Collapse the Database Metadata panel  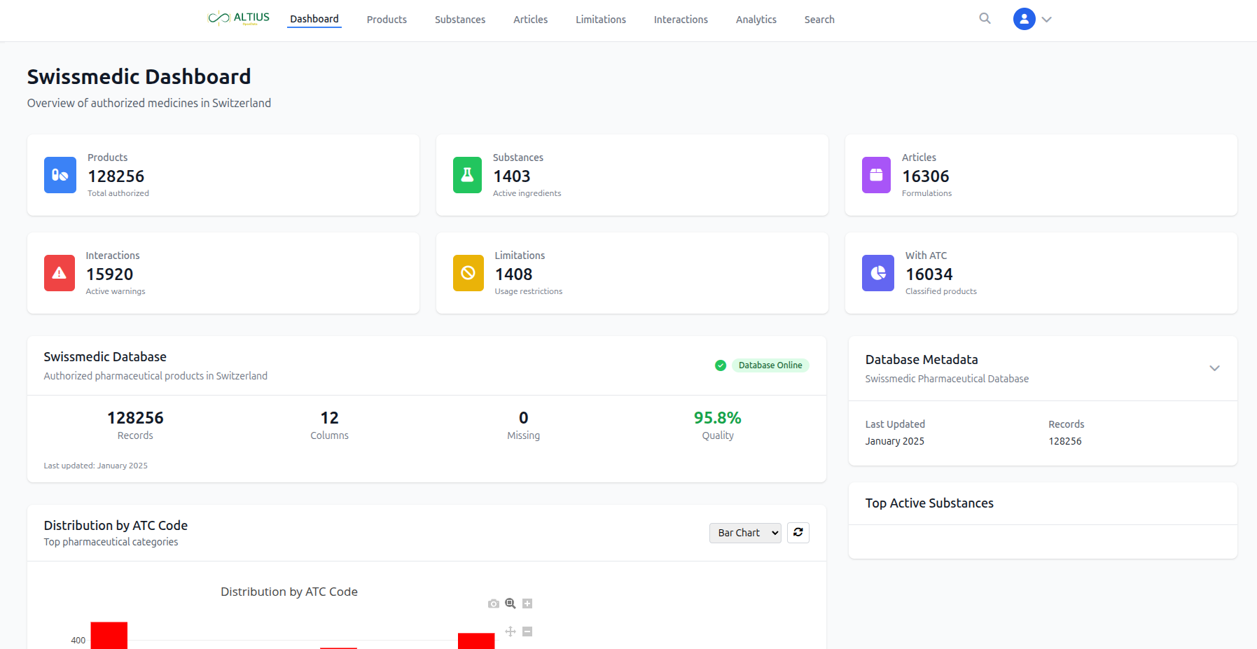coord(1214,368)
